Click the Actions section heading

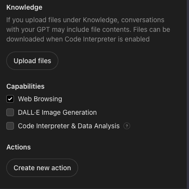(x=18, y=147)
